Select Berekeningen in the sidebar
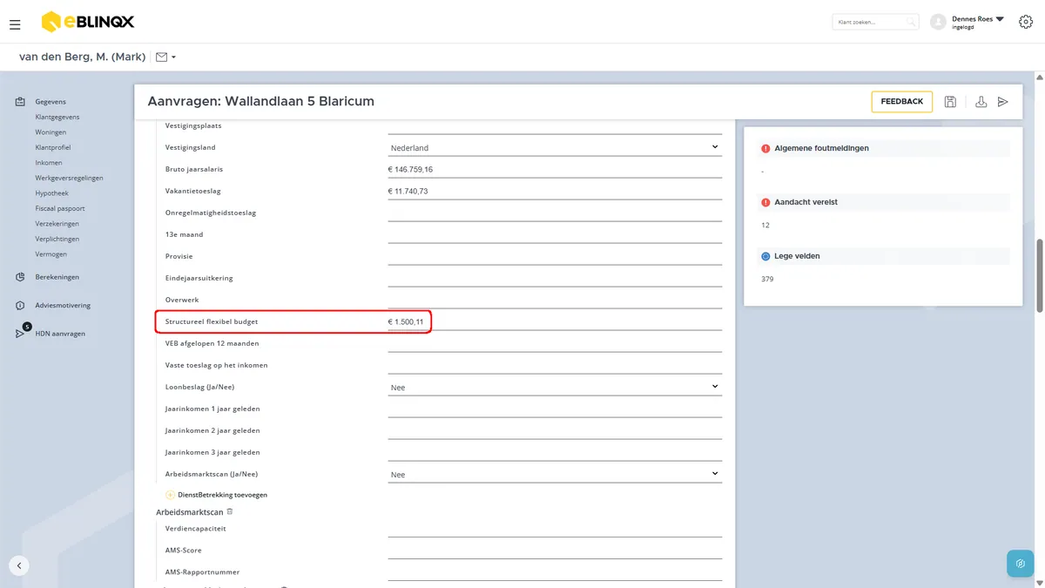The height and width of the screenshot is (588, 1045). coord(57,277)
